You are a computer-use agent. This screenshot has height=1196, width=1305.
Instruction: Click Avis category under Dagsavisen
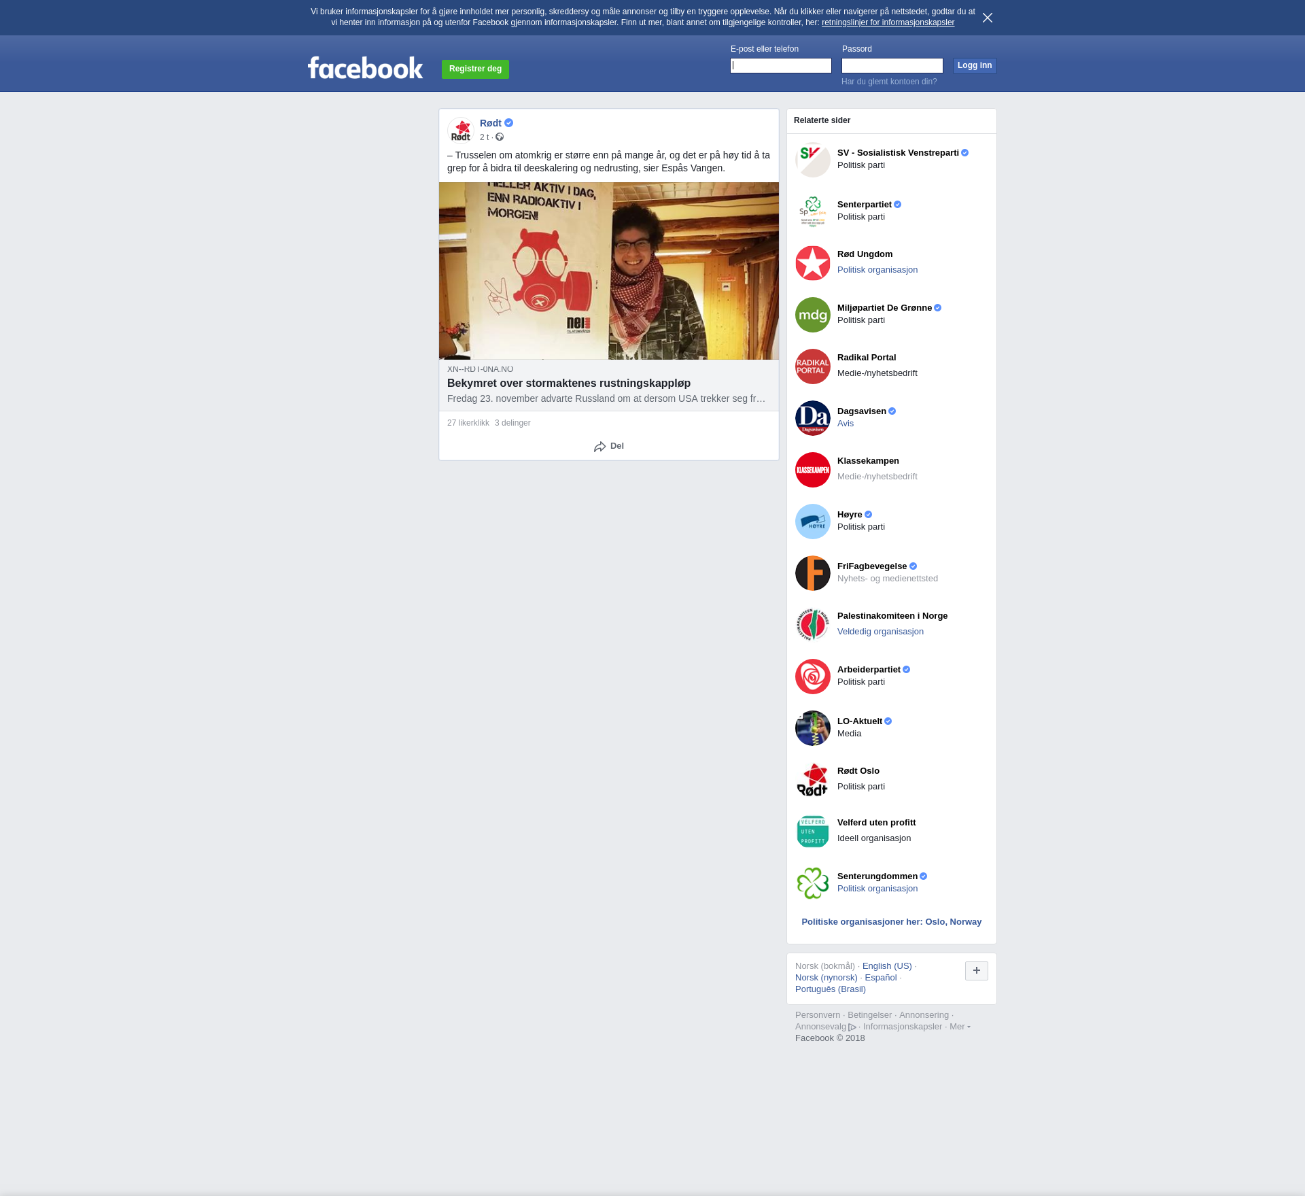846,424
